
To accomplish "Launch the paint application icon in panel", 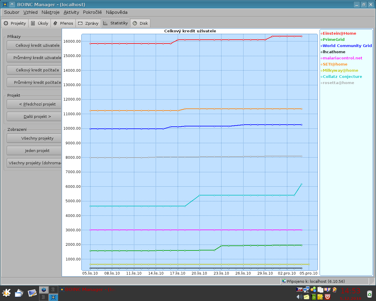I will click(x=32, y=293).
